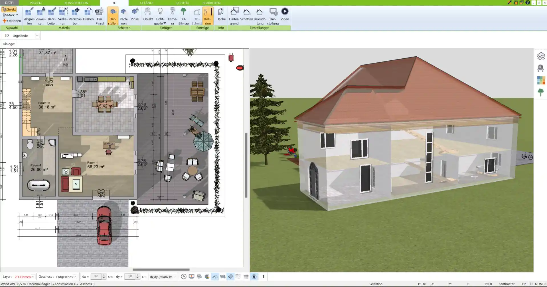Switch to the BEARBEITEN ribbon tab
This screenshot has width=547, height=287.
(x=211, y=3)
